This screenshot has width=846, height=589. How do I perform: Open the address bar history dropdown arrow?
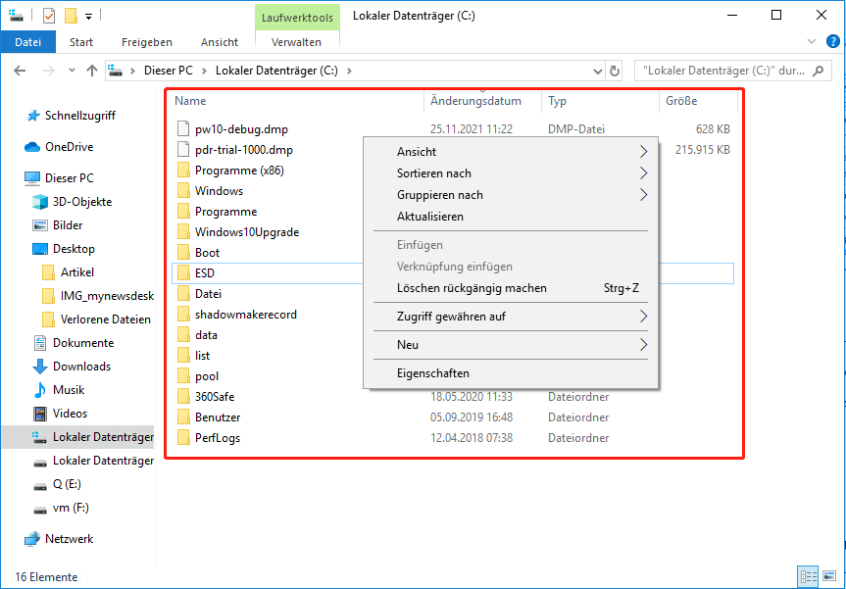tap(597, 71)
